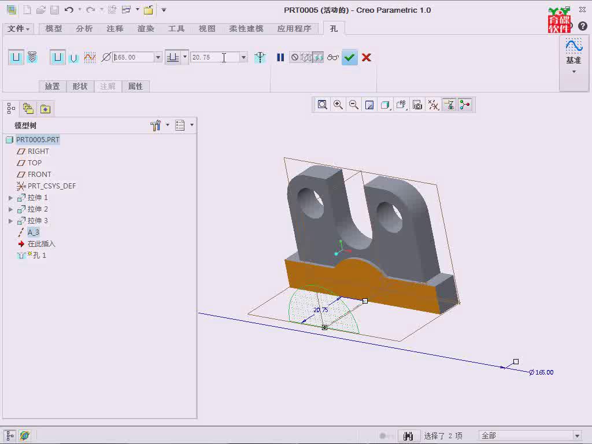Open the 文件 menu
The width and height of the screenshot is (592, 444).
click(18, 29)
